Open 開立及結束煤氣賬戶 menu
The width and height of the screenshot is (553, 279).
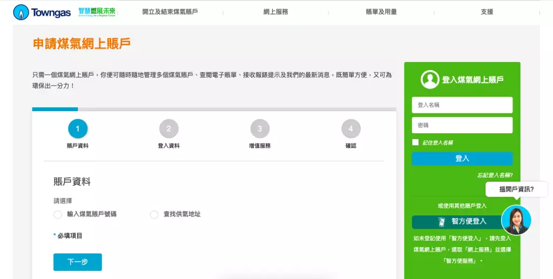pos(170,12)
